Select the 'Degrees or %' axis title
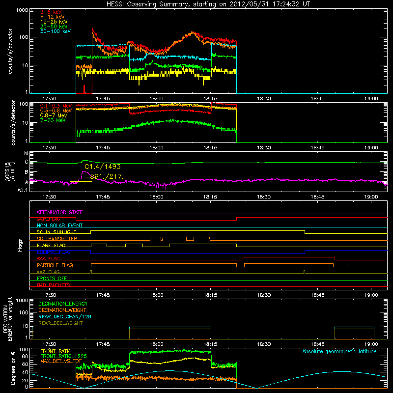393x393 pixels. tap(13, 368)
